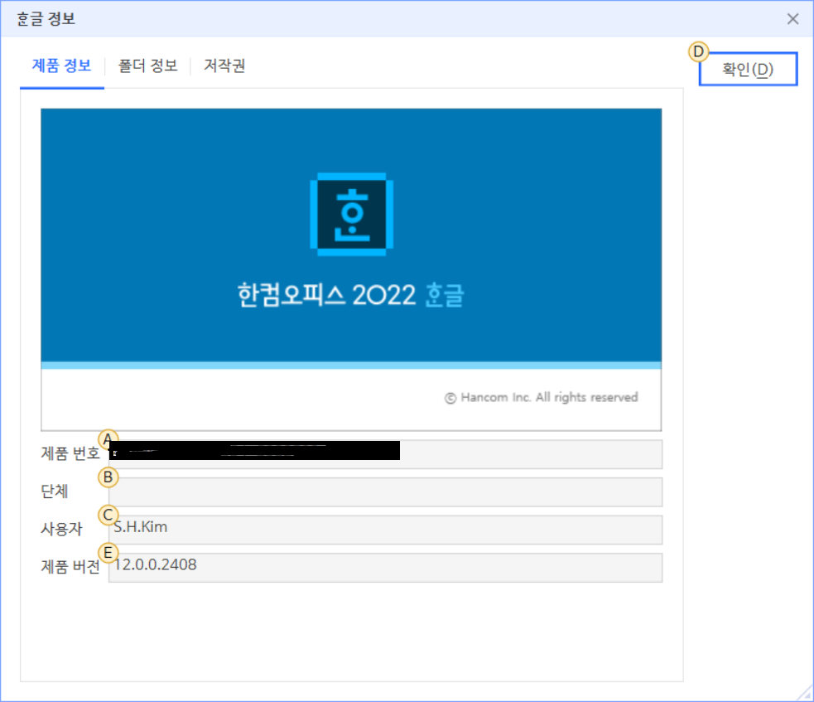
Task: Click the 확인(D) button
Action: (748, 69)
